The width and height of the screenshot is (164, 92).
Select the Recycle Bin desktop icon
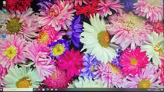point(4,4)
